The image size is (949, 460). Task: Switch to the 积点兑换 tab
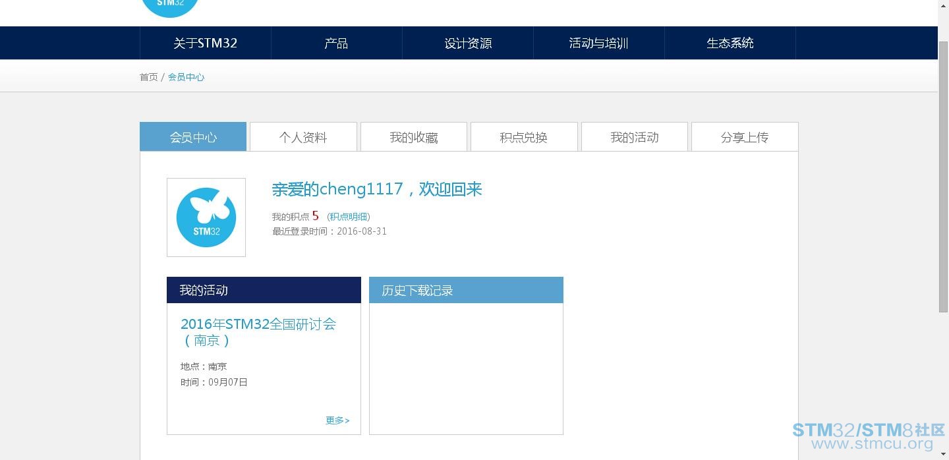pyautogui.click(x=524, y=137)
